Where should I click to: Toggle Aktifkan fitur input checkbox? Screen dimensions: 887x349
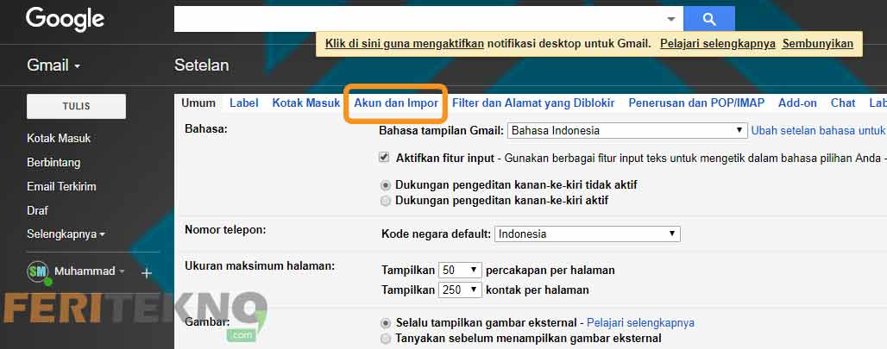(x=384, y=158)
